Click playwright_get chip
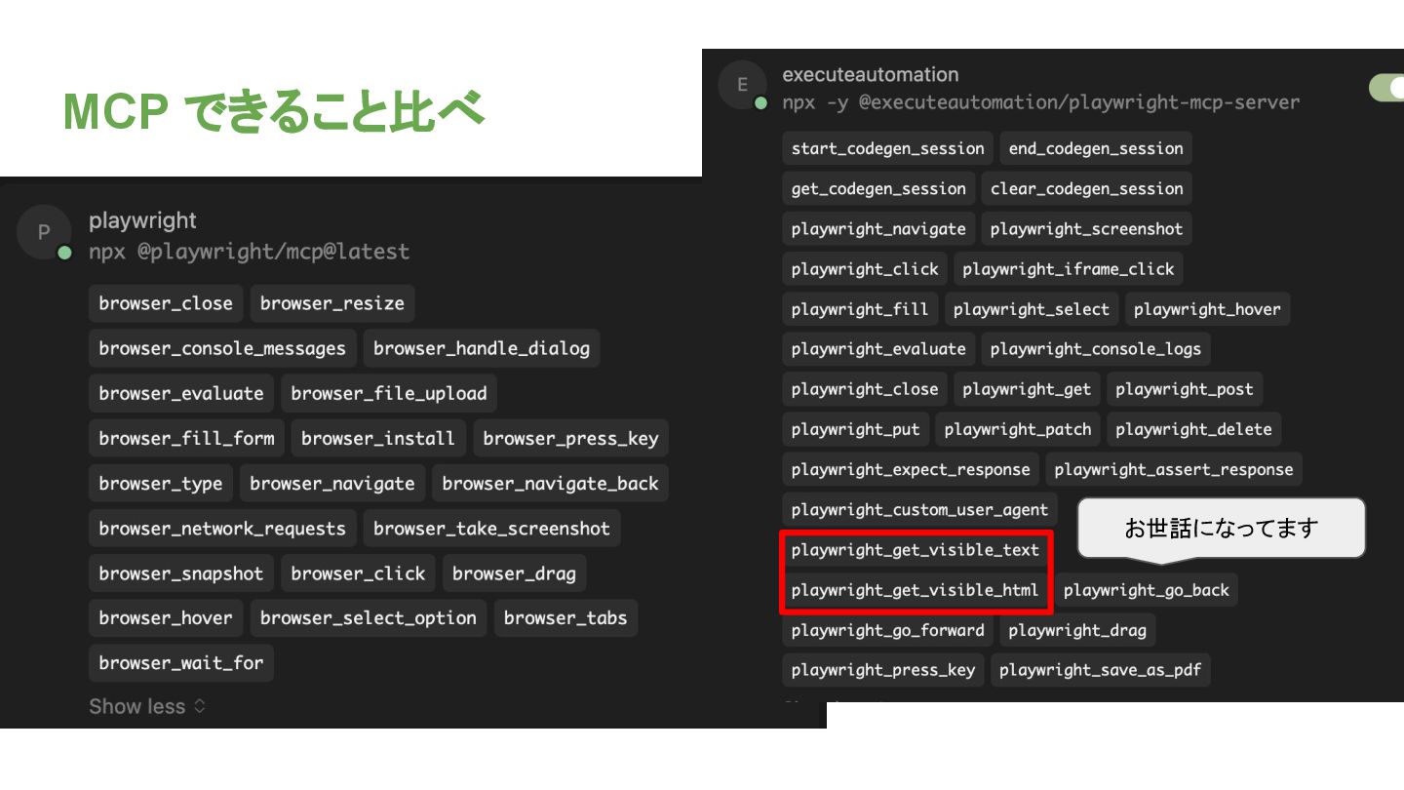The height and width of the screenshot is (790, 1404). point(1027,388)
